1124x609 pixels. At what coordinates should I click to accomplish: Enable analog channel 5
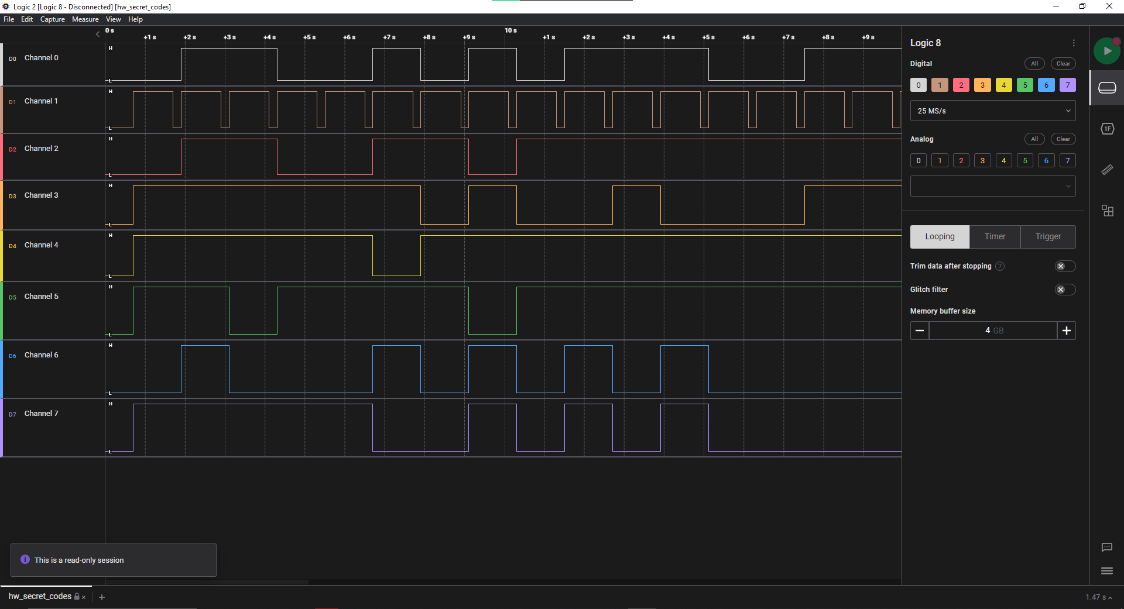click(x=1025, y=161)
